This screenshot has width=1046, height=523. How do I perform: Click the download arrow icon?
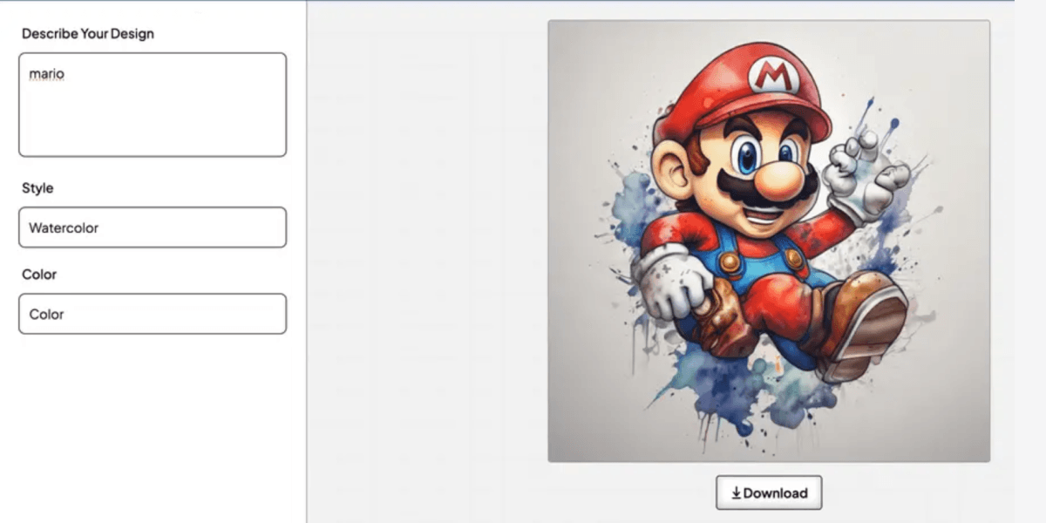click(736, 493)
